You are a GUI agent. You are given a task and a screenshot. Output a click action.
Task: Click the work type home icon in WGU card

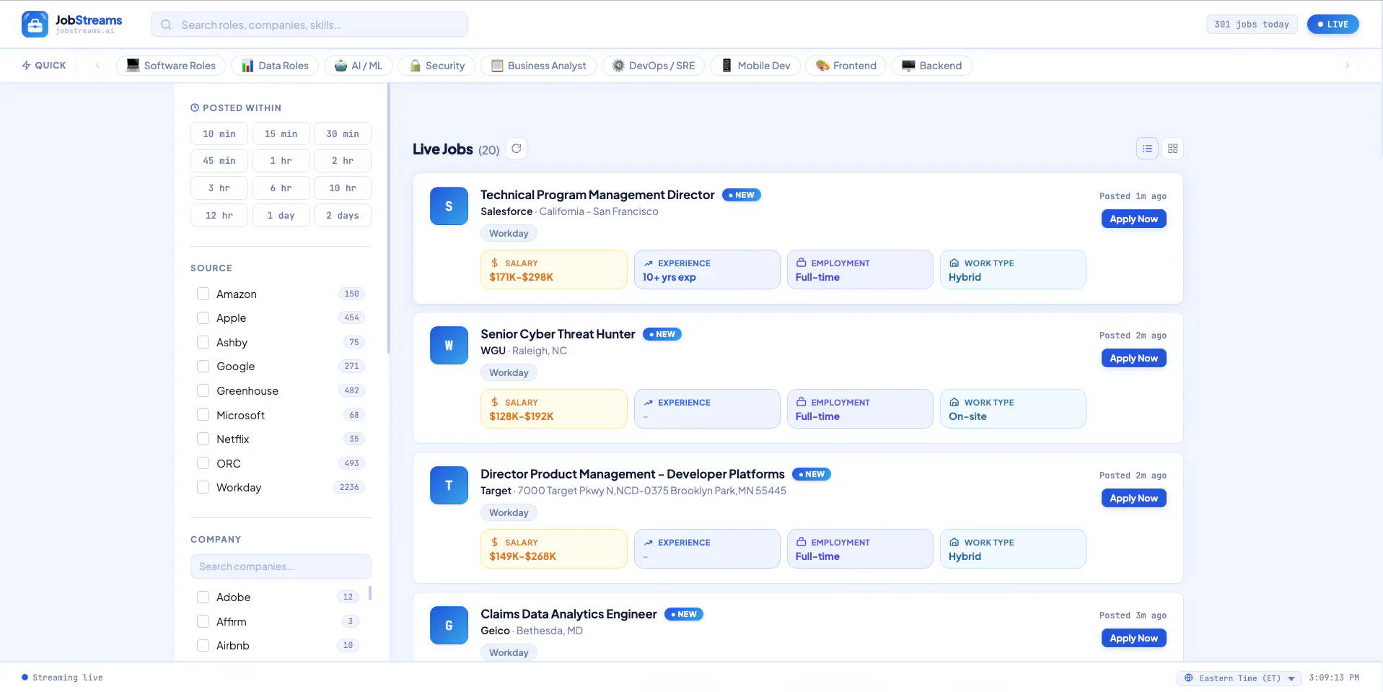pyautogui.click(x=954, y=403)
